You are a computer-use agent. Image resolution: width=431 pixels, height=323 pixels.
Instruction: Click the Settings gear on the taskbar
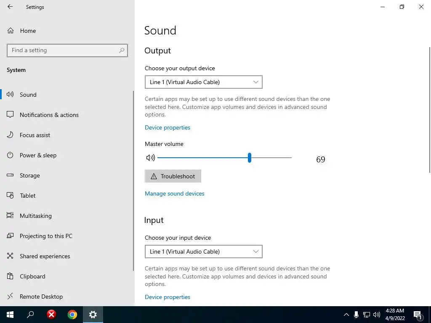point(93,315)
